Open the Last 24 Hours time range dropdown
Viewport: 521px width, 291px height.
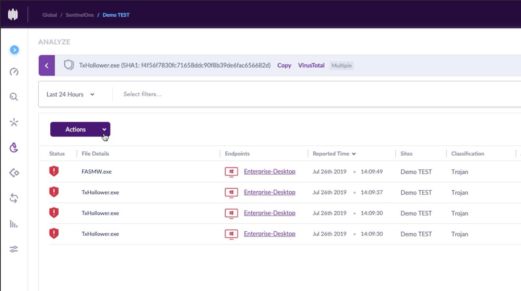point(70,94)
